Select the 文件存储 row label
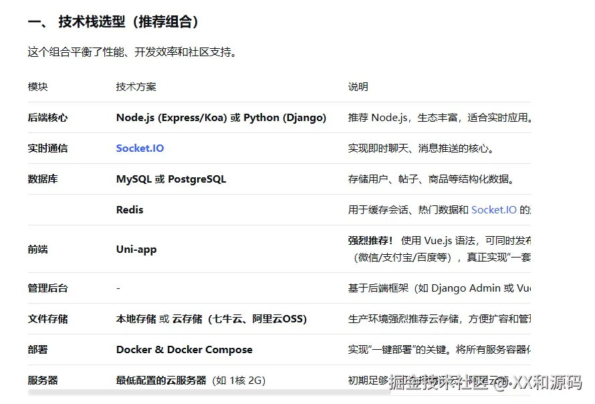Screen dimensions: 595x404 [48, 318]
